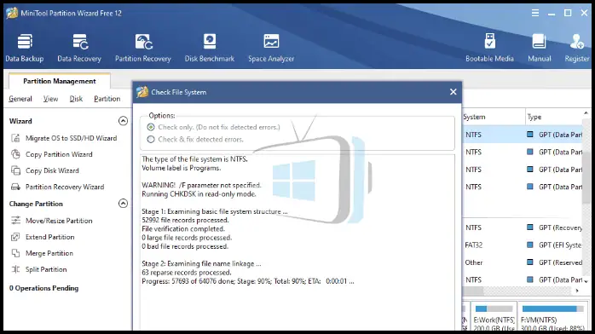Image resolution: width=595 pixels, height=334 pixels.
Task: Start the Disk Benchmark tool
Action: click(x=210, y=48)
